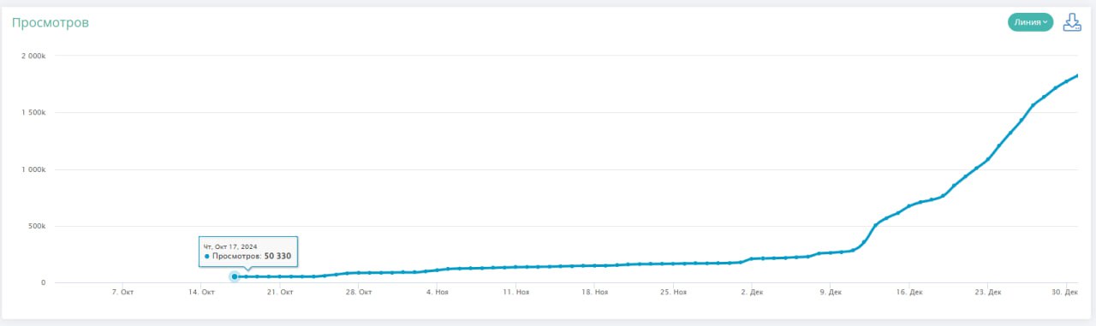This screenshot has width=1096, height=326.
Task: Click the Просмотров chart title
Action: [x=51, y=23]
